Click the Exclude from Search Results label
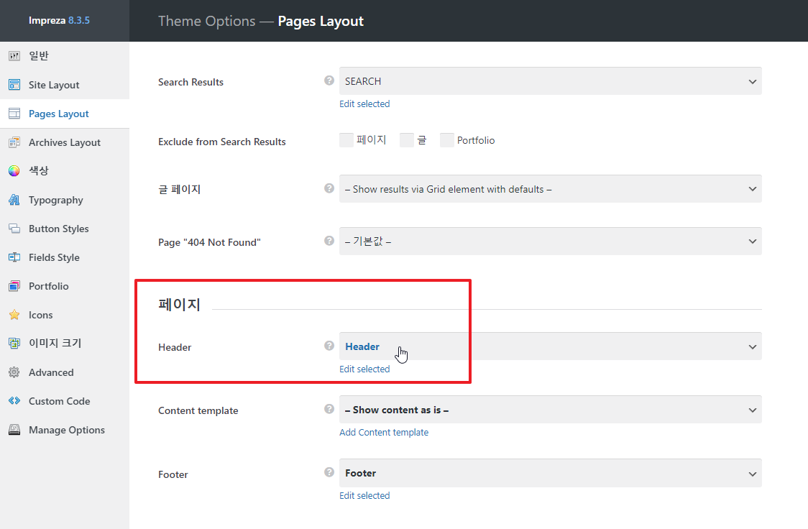This screenshot has width=808, height=529. coord(221,142)
